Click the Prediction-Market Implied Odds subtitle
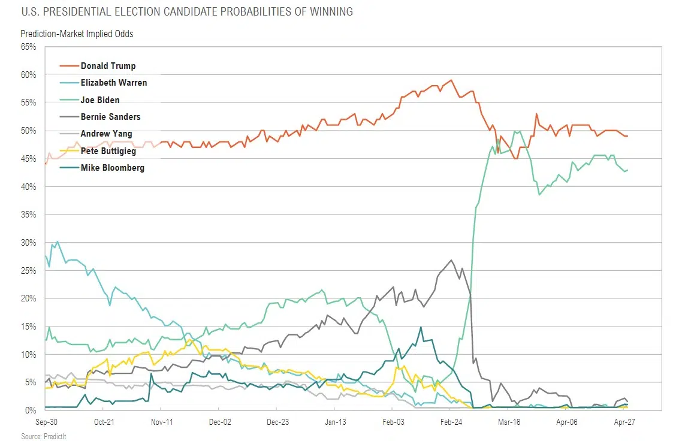Screen dimensions: 685x441 [x=77, y=34]
